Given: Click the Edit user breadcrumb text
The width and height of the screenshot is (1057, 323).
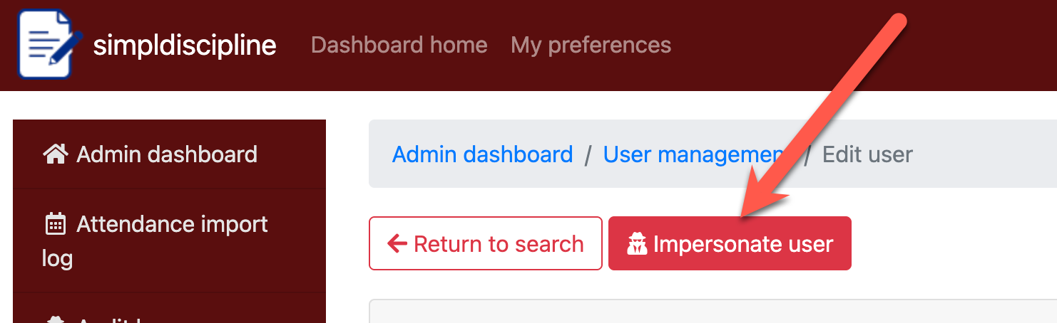Looking at the screenshot, I should coord(867,154).
